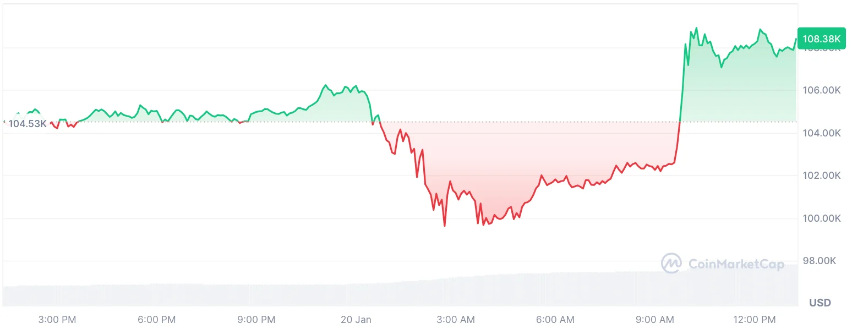This screenshot has width=852, height=329.
Task: Click the 3:00 AM time axis label
Action: [456, 320]
